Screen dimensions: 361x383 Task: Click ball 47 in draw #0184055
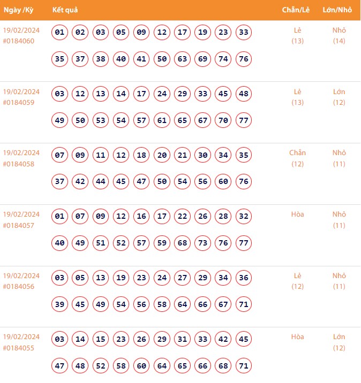click(60, 366)
